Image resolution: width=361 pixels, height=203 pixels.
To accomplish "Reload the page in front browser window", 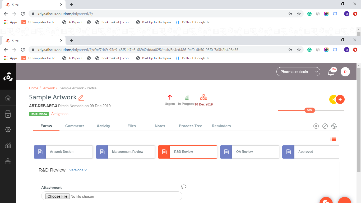I will point(23,50).
